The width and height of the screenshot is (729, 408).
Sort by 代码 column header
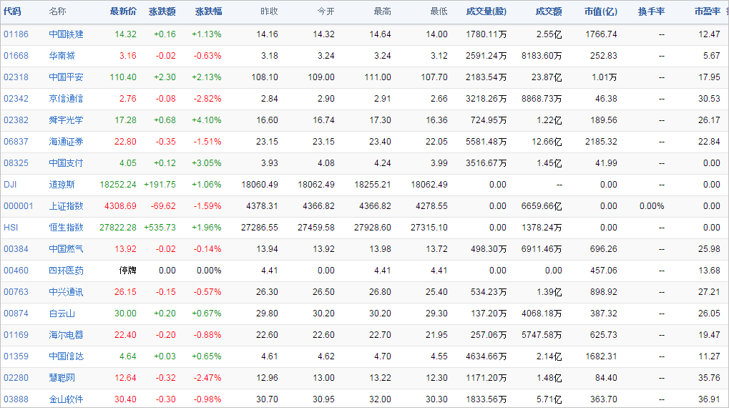12,11
